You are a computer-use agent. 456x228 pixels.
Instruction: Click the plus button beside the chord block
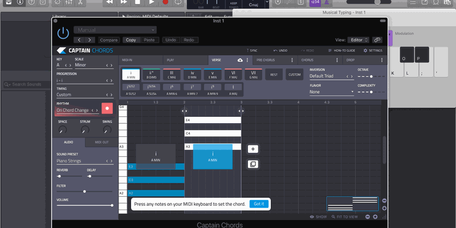click(253, 149)
